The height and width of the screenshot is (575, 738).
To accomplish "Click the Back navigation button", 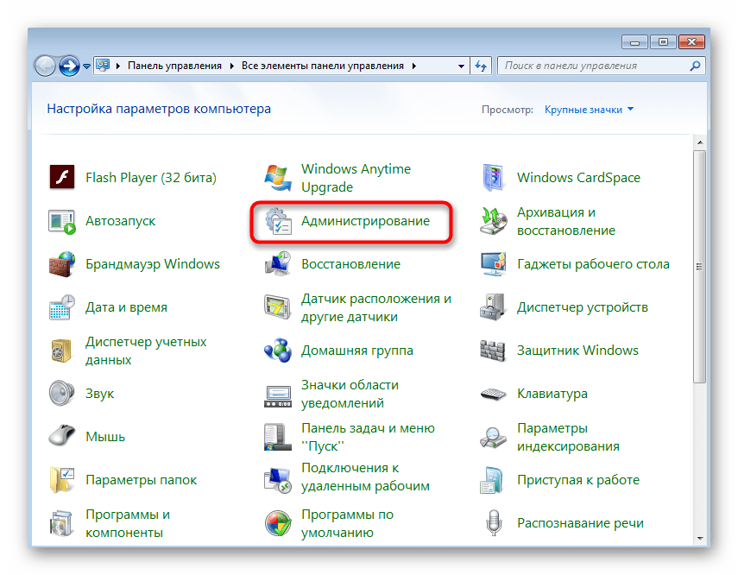I will 45,66.
